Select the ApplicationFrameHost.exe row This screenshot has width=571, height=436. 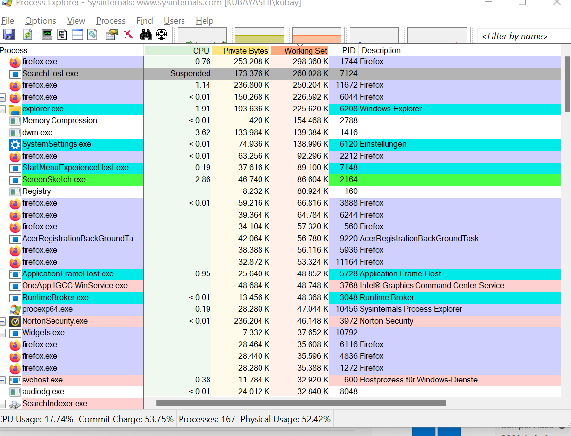(x=281, y=274)
